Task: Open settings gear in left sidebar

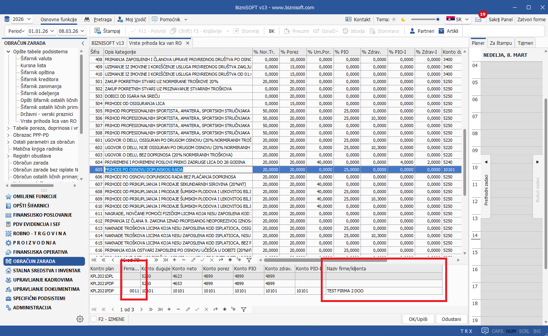Action: pyautogui.click(x=80, y=319)
